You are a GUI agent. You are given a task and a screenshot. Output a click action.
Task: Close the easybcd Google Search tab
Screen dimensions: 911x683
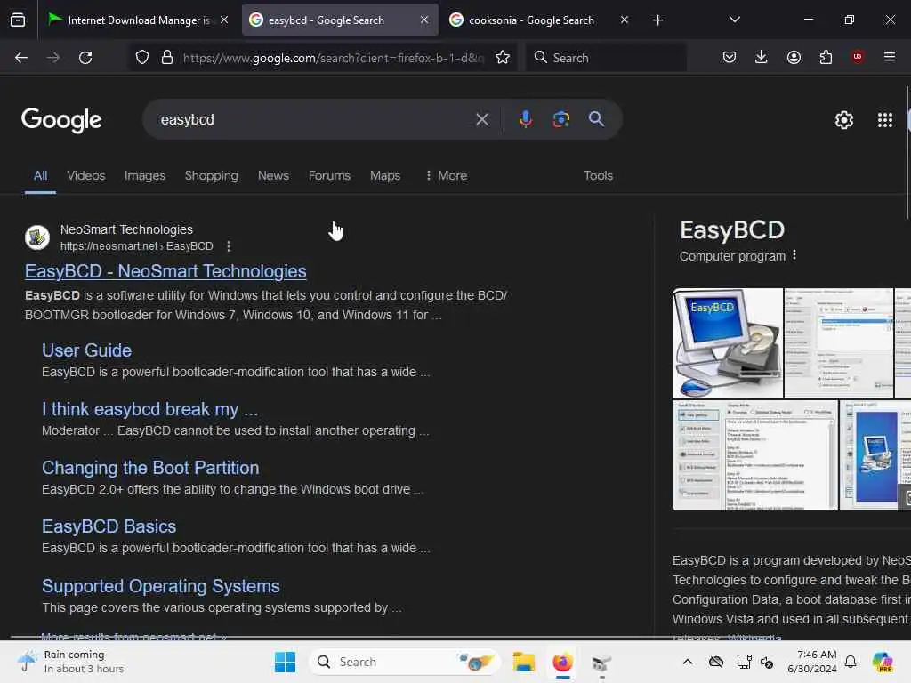[x=424, y=20]
